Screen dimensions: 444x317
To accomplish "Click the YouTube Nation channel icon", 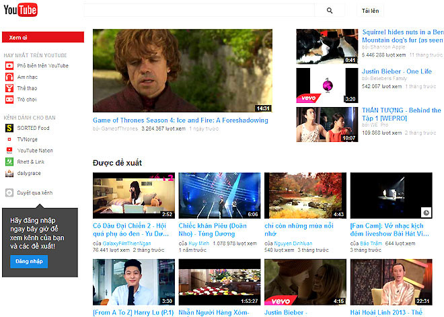I will pos(9,151).
